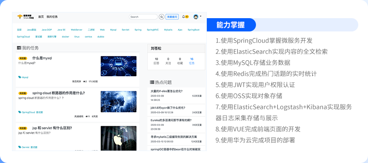Screen dimensions: 368x163
Task: Pick the dubbo category tag
Action: pyautogui.click(x=101, y=37)
